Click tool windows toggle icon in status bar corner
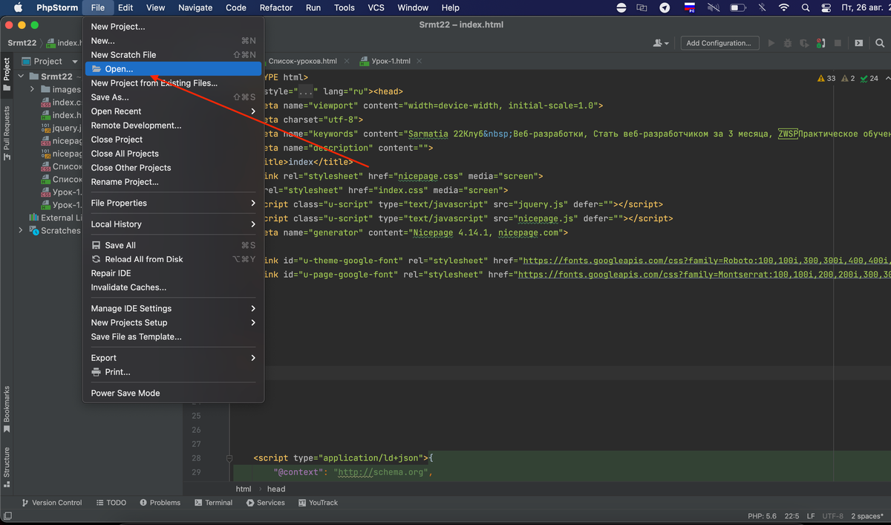The height and width of the screenshot is (525, 891). [x=7, y=515]
